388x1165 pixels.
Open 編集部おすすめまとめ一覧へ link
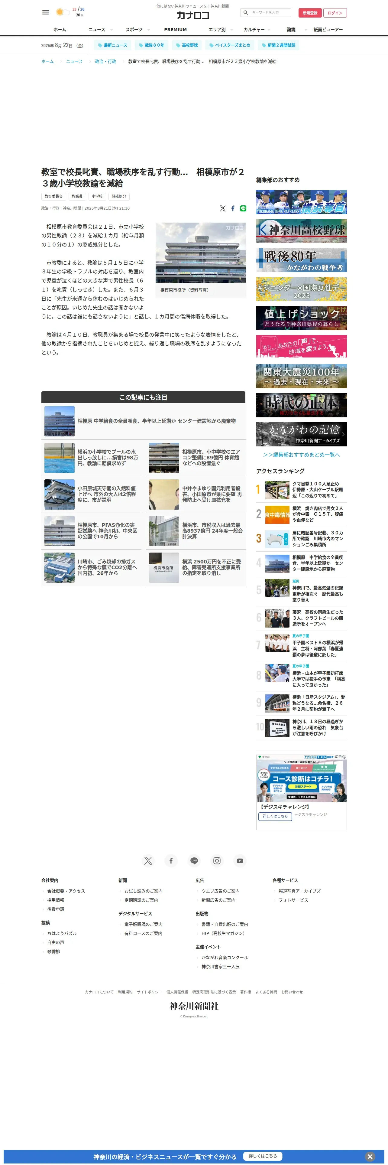point(301,455)
